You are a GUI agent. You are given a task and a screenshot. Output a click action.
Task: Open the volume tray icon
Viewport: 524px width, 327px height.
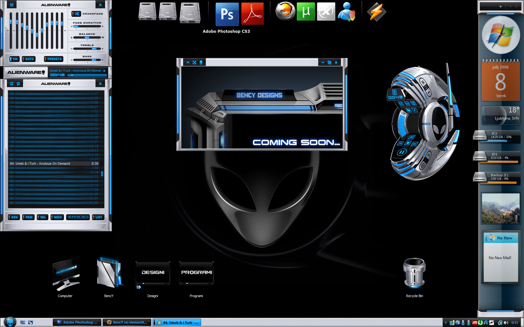(x=506, y=323)
